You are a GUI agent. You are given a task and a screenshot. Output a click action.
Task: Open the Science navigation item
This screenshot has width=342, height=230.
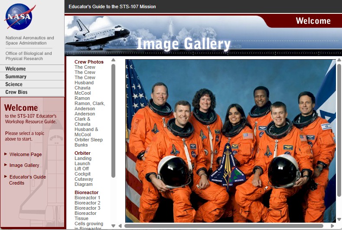coord(14,84)
